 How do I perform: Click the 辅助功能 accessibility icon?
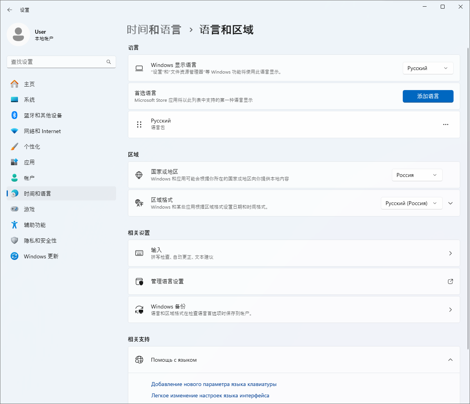[14, 225]
